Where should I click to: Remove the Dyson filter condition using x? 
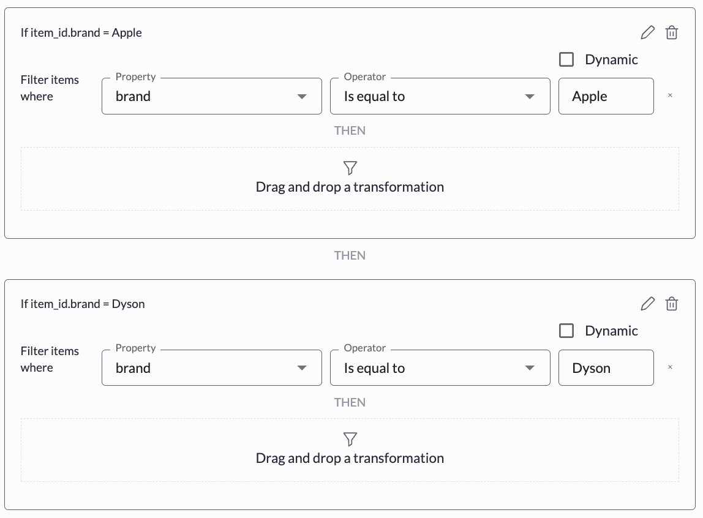tap(670, 367)
